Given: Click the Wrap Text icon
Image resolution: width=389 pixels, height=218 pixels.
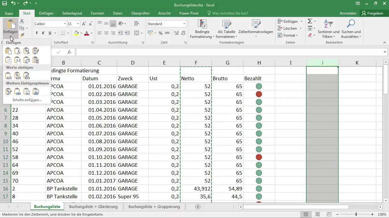Looking at the screenshot, I should click(136, 24).
